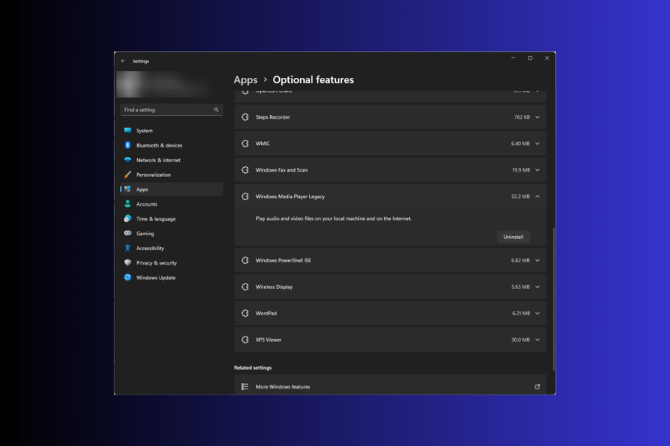This screenshot has height=446, width=670.
Task: Click the Windows Update sync icon
Action: pyautogui.click(x=127, y=277)
